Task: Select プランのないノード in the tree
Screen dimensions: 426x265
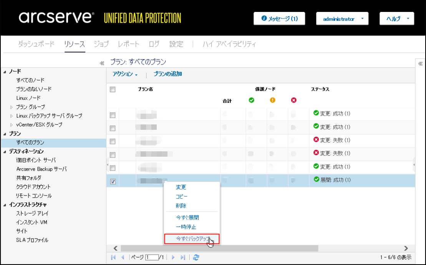Action: pos(34,89)
